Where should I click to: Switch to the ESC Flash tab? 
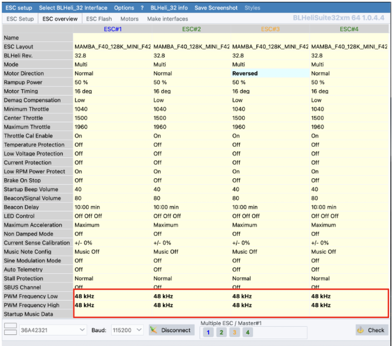[99, 19]
